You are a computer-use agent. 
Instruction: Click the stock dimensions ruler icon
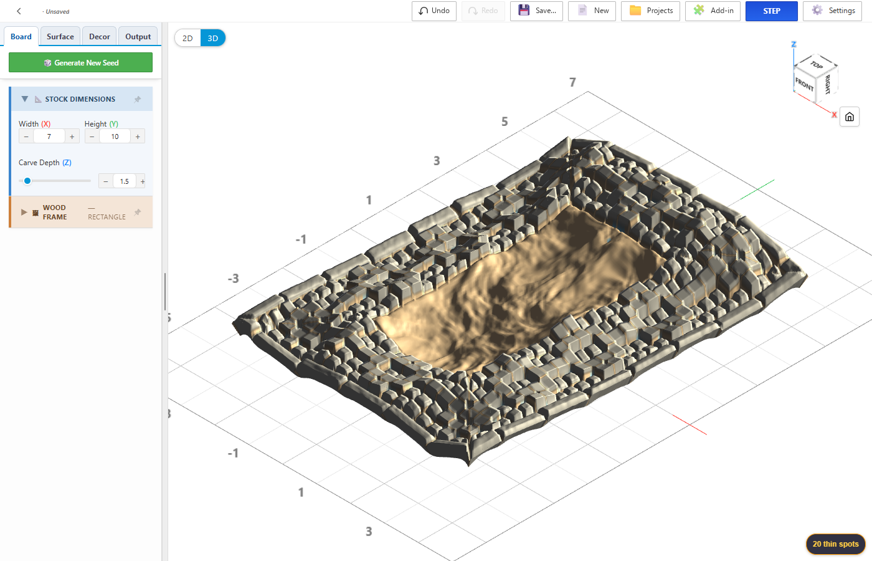point(38,99)
